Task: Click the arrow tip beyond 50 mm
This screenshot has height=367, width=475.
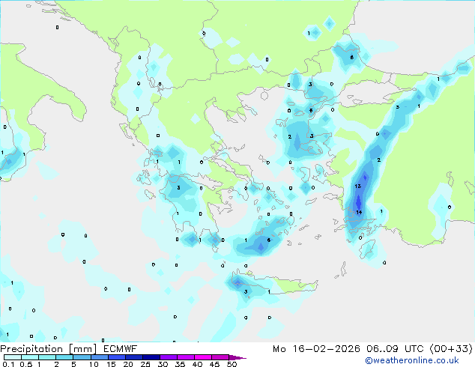Action: coord(237,357)
